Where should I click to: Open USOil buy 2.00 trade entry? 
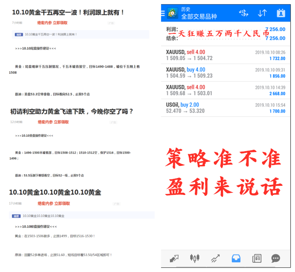225,108
